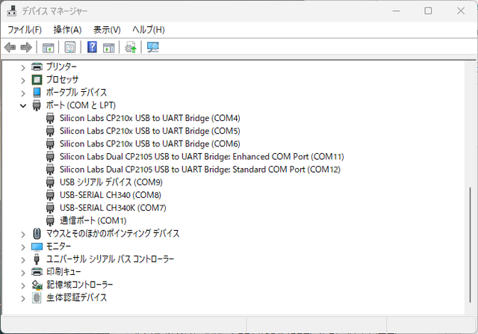Screen dimensions: 478x334
Task: Click the 記憶域コントローラー icon
Action: coord(37,285)
